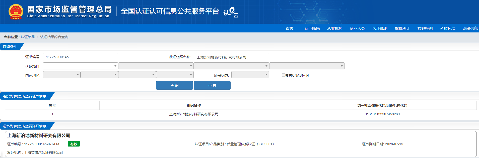Open 数据统计 menu item
The height and width of the screenshot is (158, 479).
point(402,28)
